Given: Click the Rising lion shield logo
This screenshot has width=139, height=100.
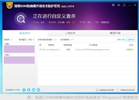Looking at the screenshot, I should pos(9,5).
